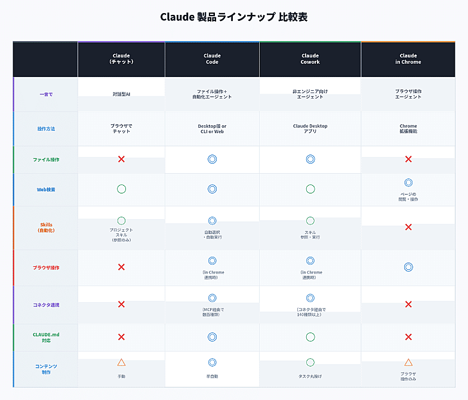The image size is (468, 400).
Task: Click the コネクタ連携 row label
Action: coord(46,304)
